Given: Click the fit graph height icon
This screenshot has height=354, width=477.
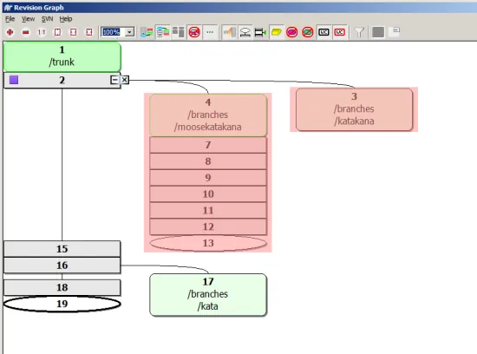Looking at the screenshot, I should pyautogui.click(x=57, y=32).
